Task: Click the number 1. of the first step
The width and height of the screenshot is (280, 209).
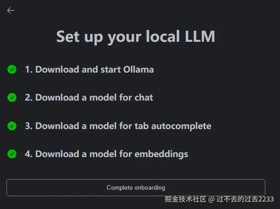Action: coord(28,69)
